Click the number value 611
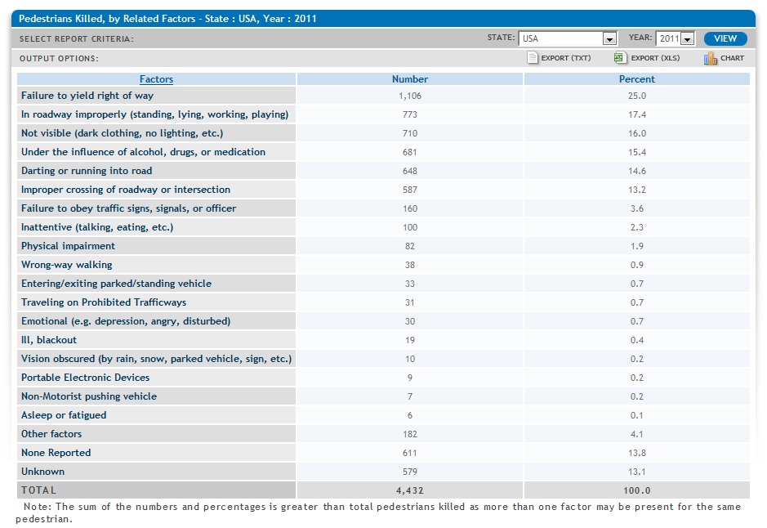Viewport: 767px width, 528px height. coord(410,453)
